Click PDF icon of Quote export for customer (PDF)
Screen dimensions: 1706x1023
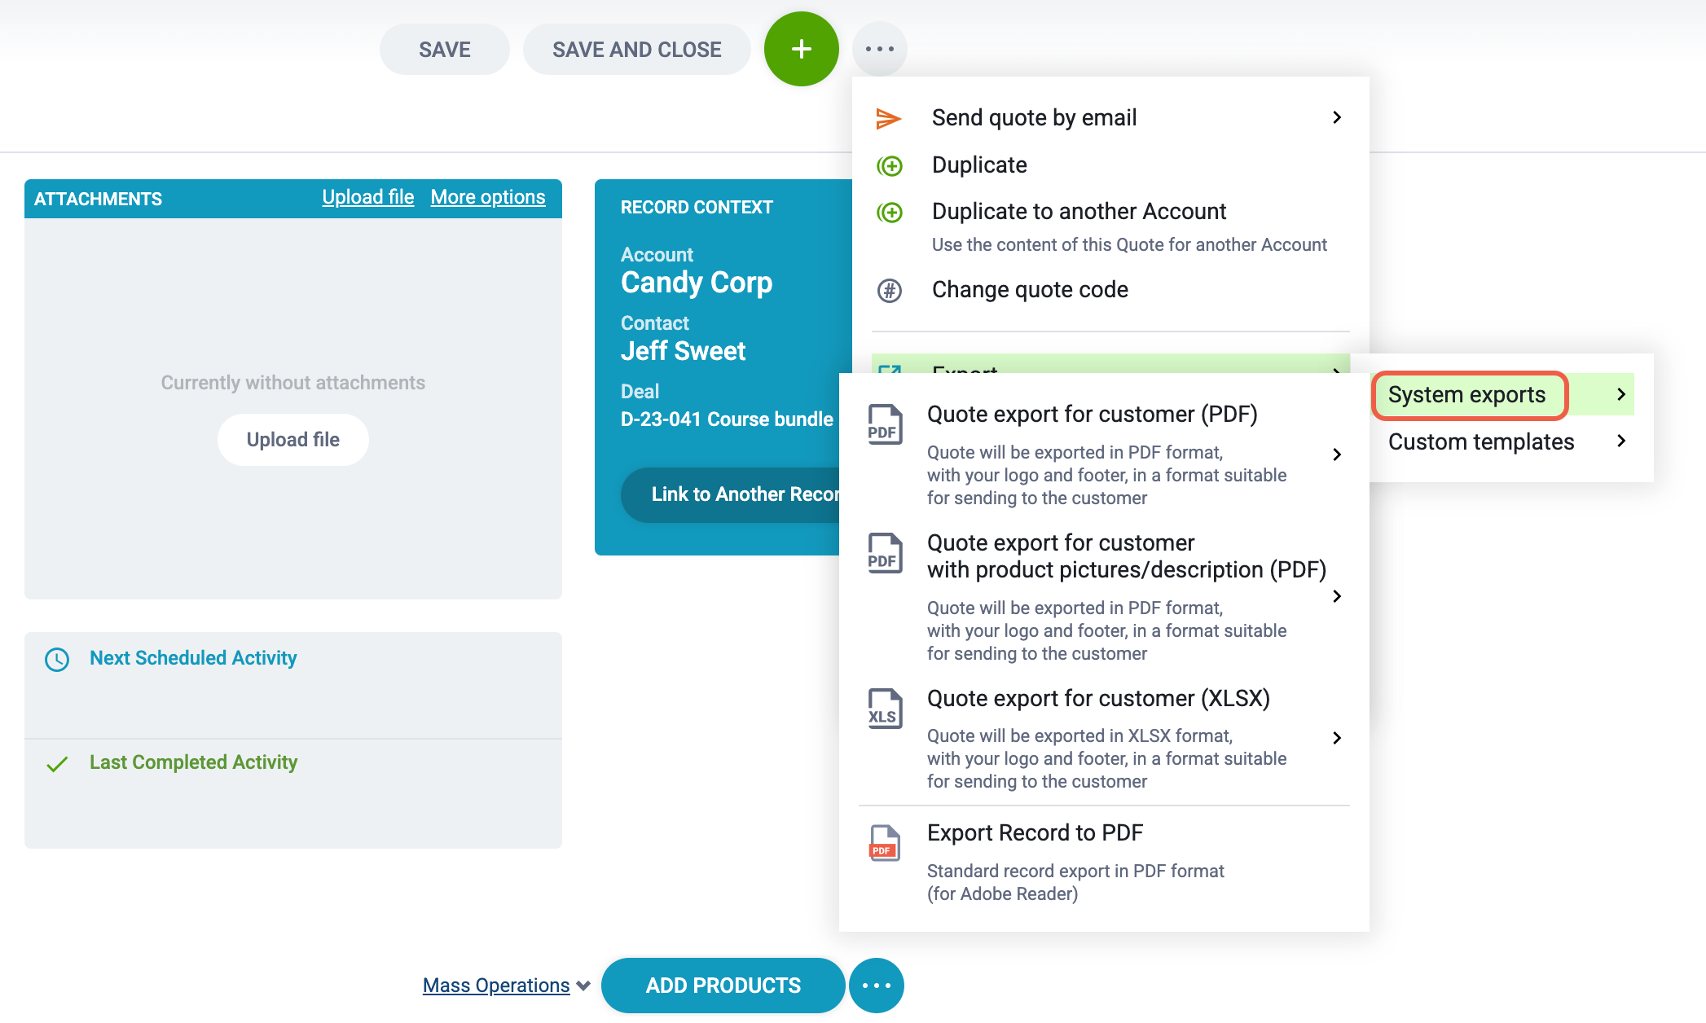pos(884,424)
